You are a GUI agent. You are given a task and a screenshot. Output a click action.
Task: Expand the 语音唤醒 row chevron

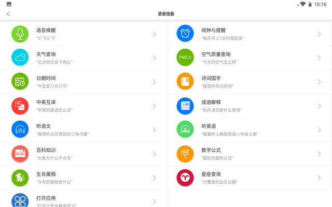coord(154,34)
